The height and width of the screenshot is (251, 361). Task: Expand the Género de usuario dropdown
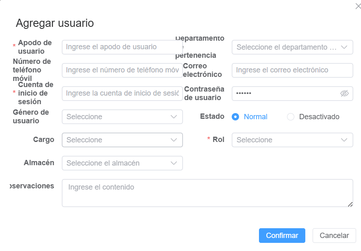click(122, 117)
